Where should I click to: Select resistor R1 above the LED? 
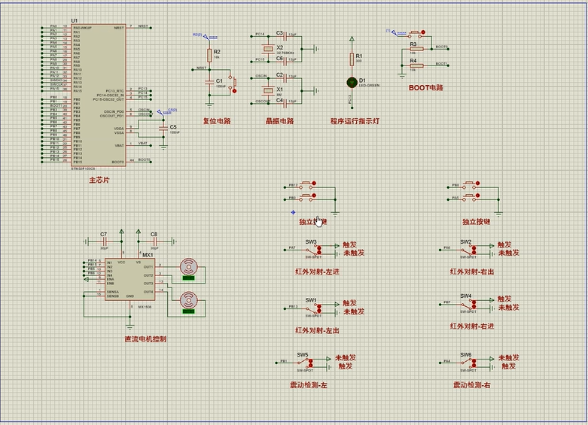coord(352,59)
